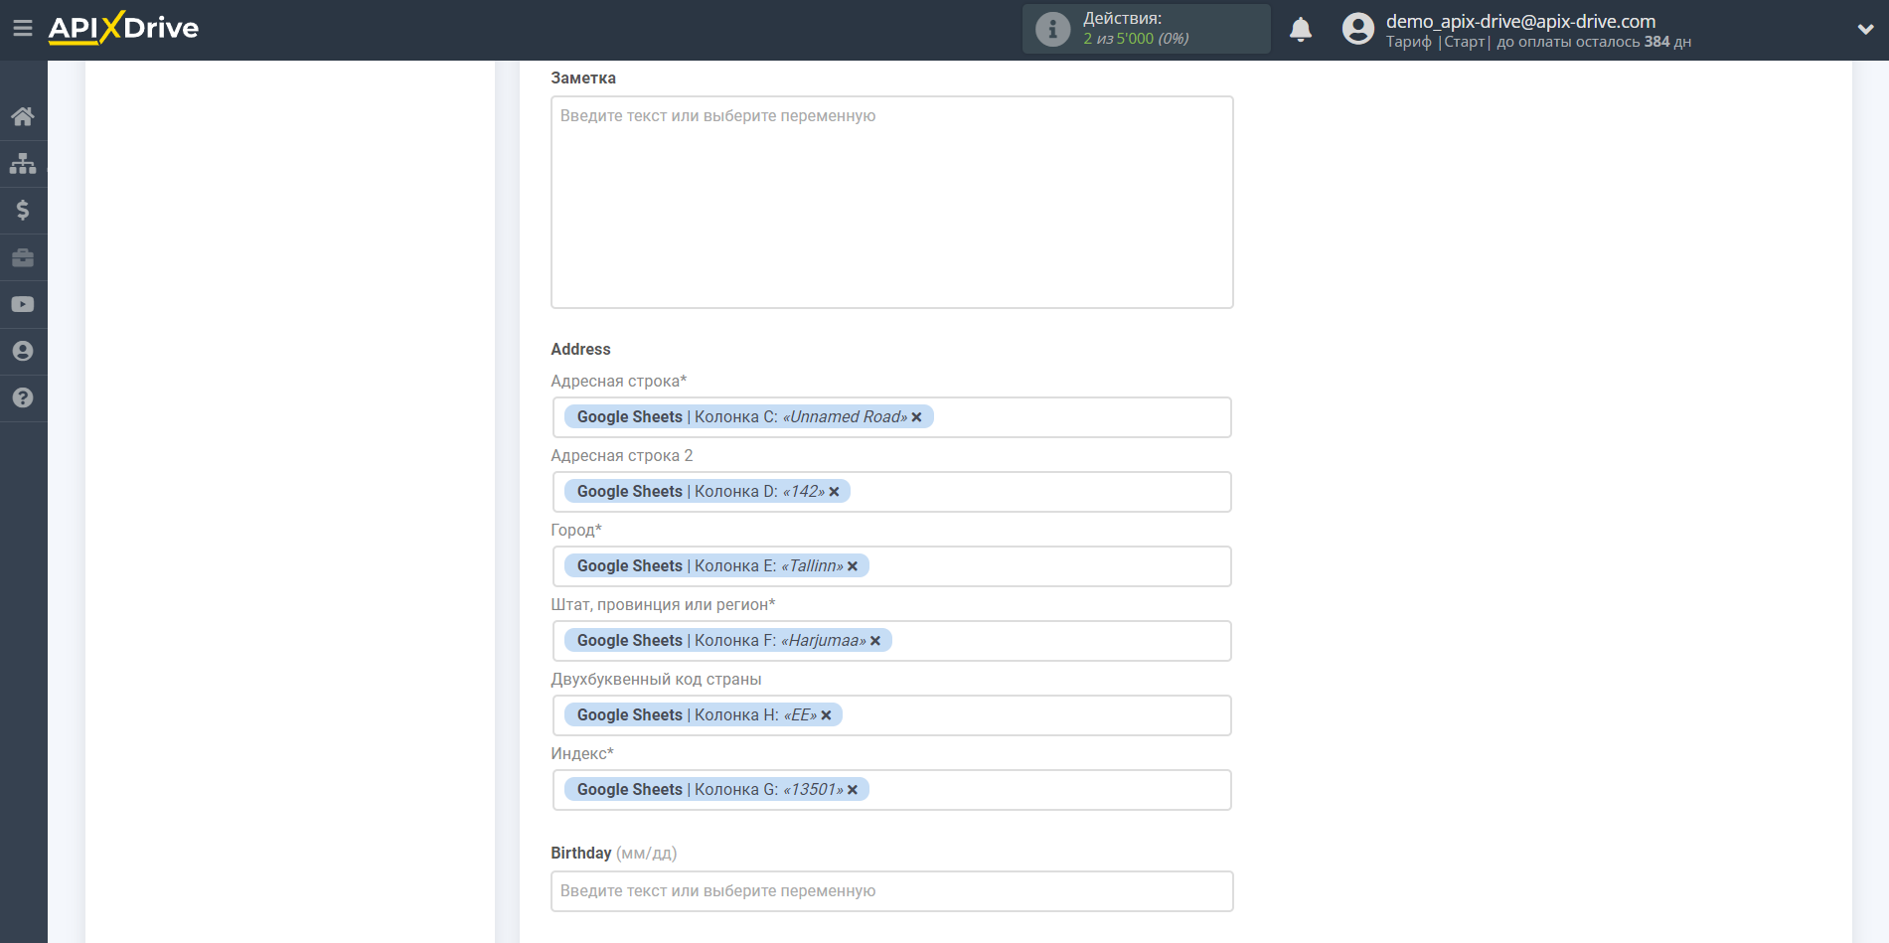
Task: Open the notifications bell
Action: click(1301, 29)
